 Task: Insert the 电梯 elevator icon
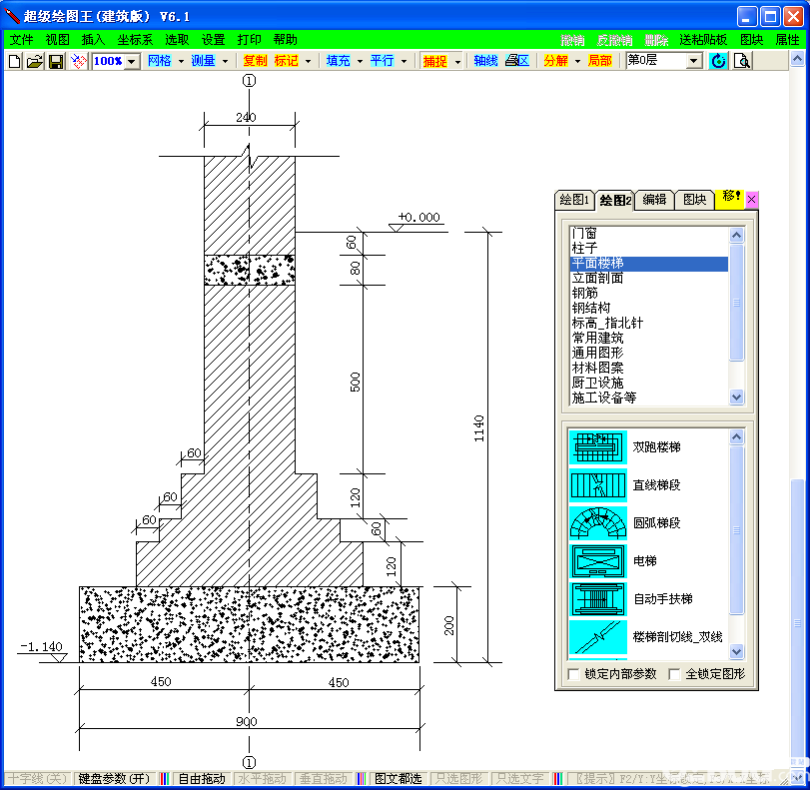pos(598,560)
